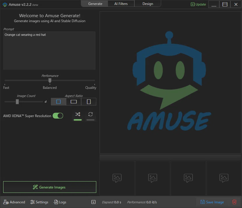Click the Balanced performance label
The image size is (242, 208).
click(x=50, y=88)
